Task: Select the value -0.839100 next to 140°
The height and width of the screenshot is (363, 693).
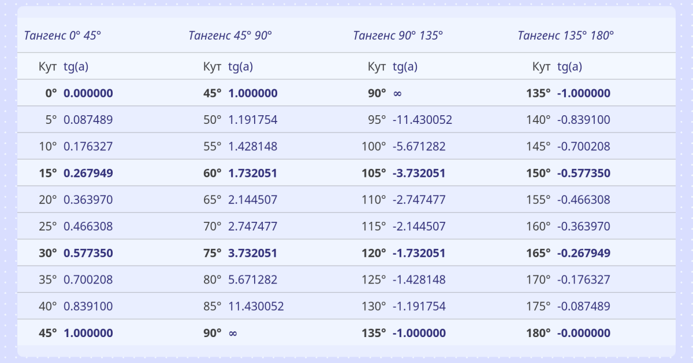Action: click(583, 120)
